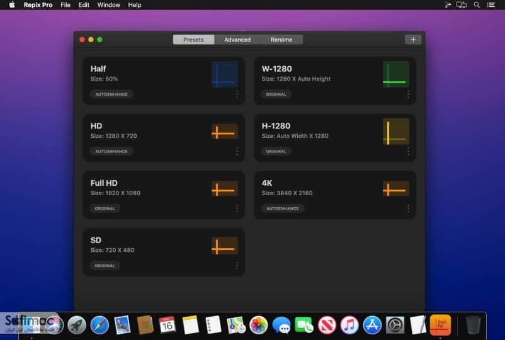Launch Safari from the Dock
505x340 pixels.
(x=99, y=325)
